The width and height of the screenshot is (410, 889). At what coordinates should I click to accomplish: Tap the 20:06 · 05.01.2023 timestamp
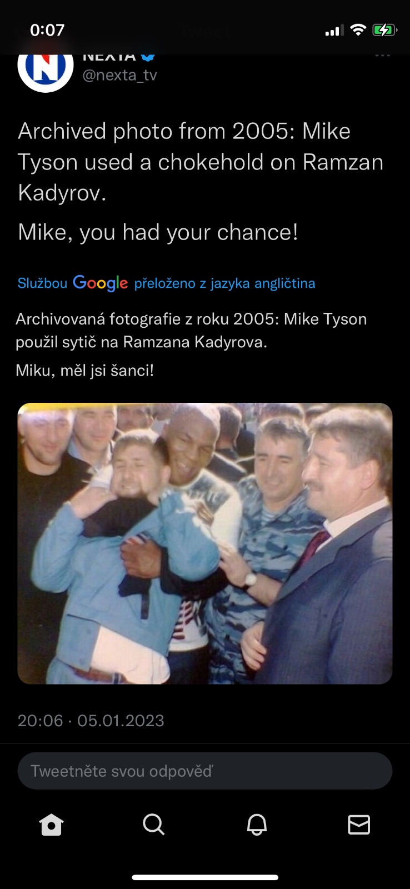coord(91,721)
